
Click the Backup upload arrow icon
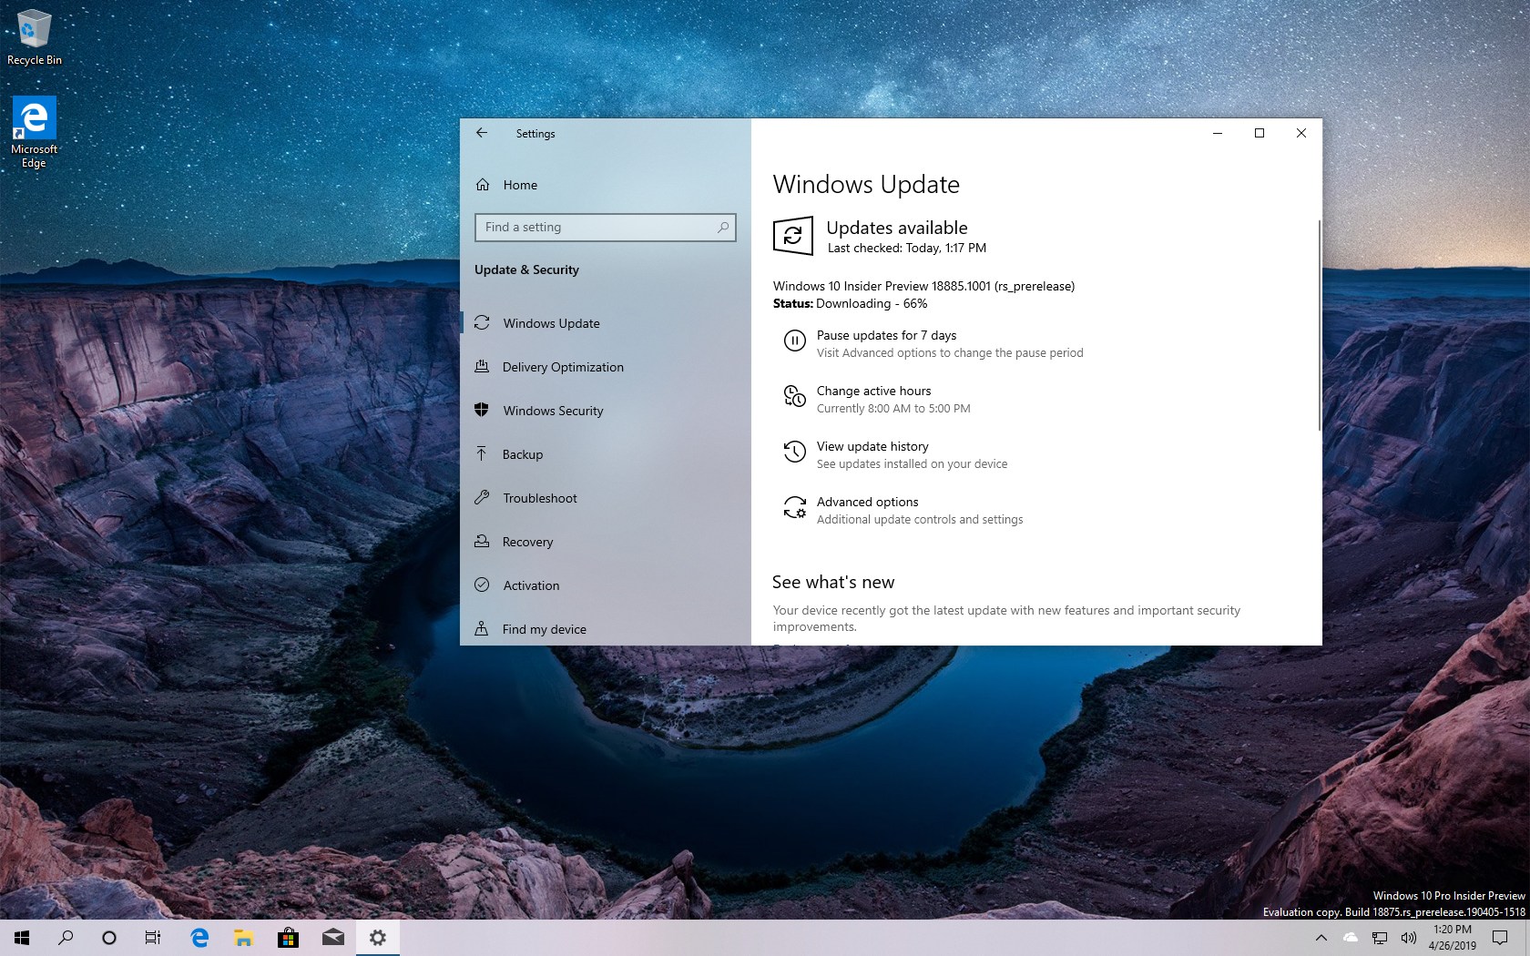(x=482, y=453)
